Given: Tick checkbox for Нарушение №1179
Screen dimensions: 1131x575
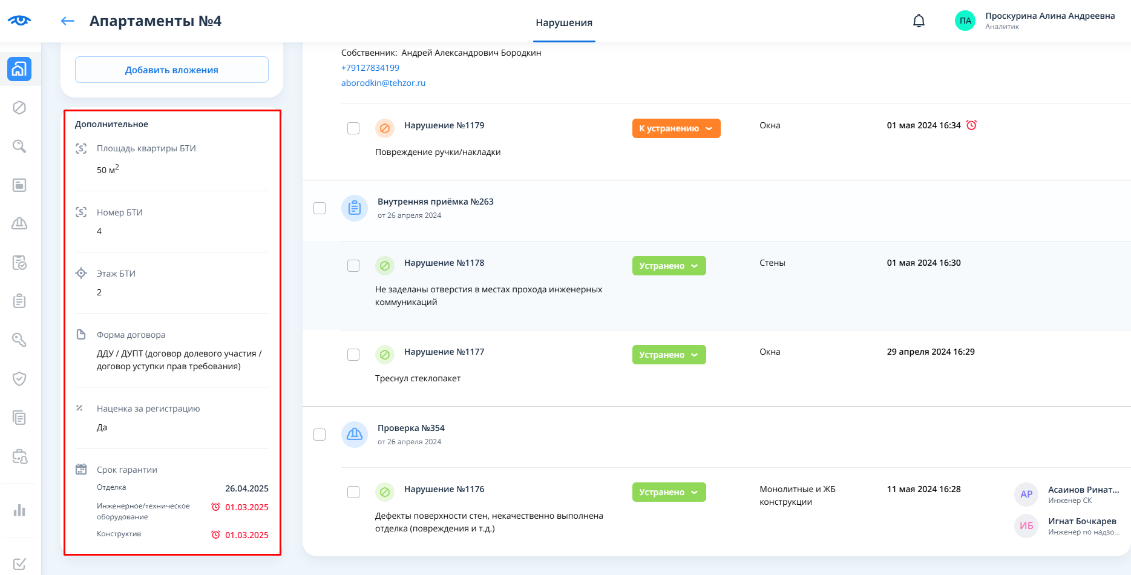Looking at the screenshot, I should pyautogui.click(x=353, y=128).
